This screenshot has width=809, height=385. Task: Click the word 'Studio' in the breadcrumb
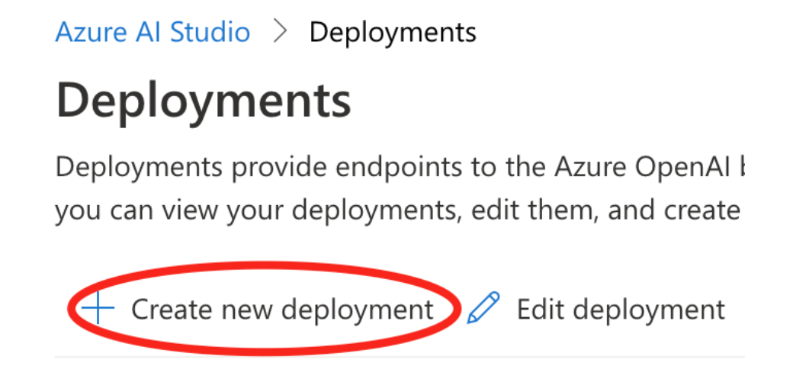click(210, 33)
